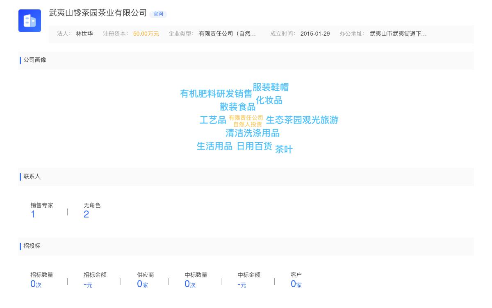This screenshot has width=492, height=308.
Task: Select word cloud tag 服装鞋帽
Action: tap(271, 87)
